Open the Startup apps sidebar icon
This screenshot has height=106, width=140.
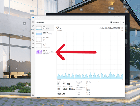pos(33,36)
